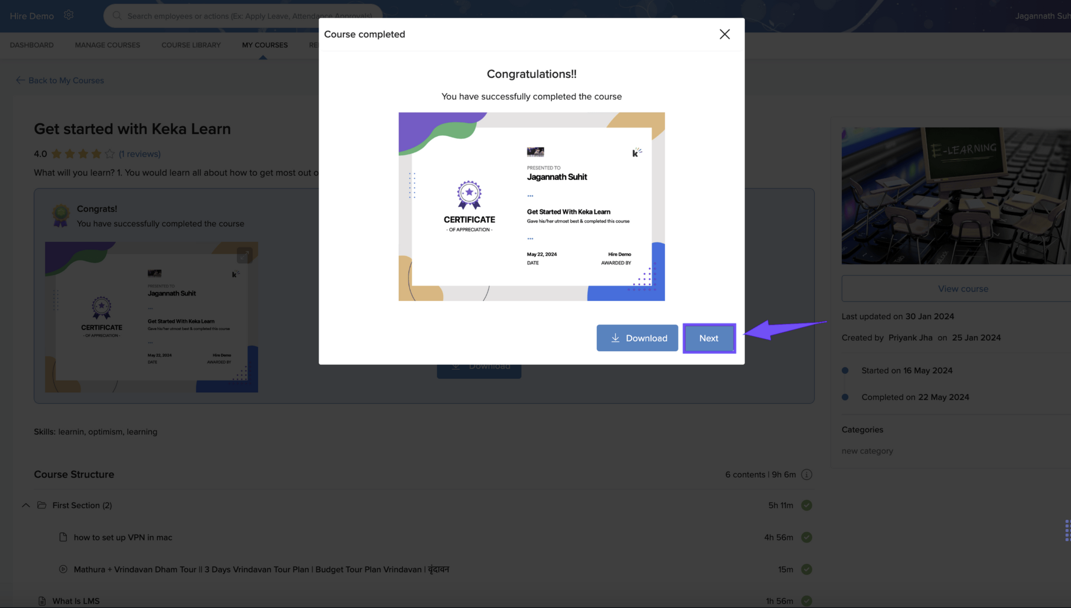This screenshot has height=608, width=1071.
Task: Open the Jagannath Suhit profile menu
Action: click(x=1042, y=16)
